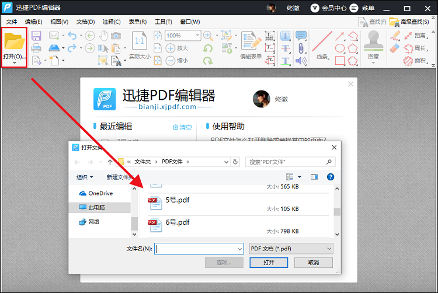Toggle the preview pane icon
The width and height of the screenshot is (438, 293).
pyautogui.click(x=314, y=177)
